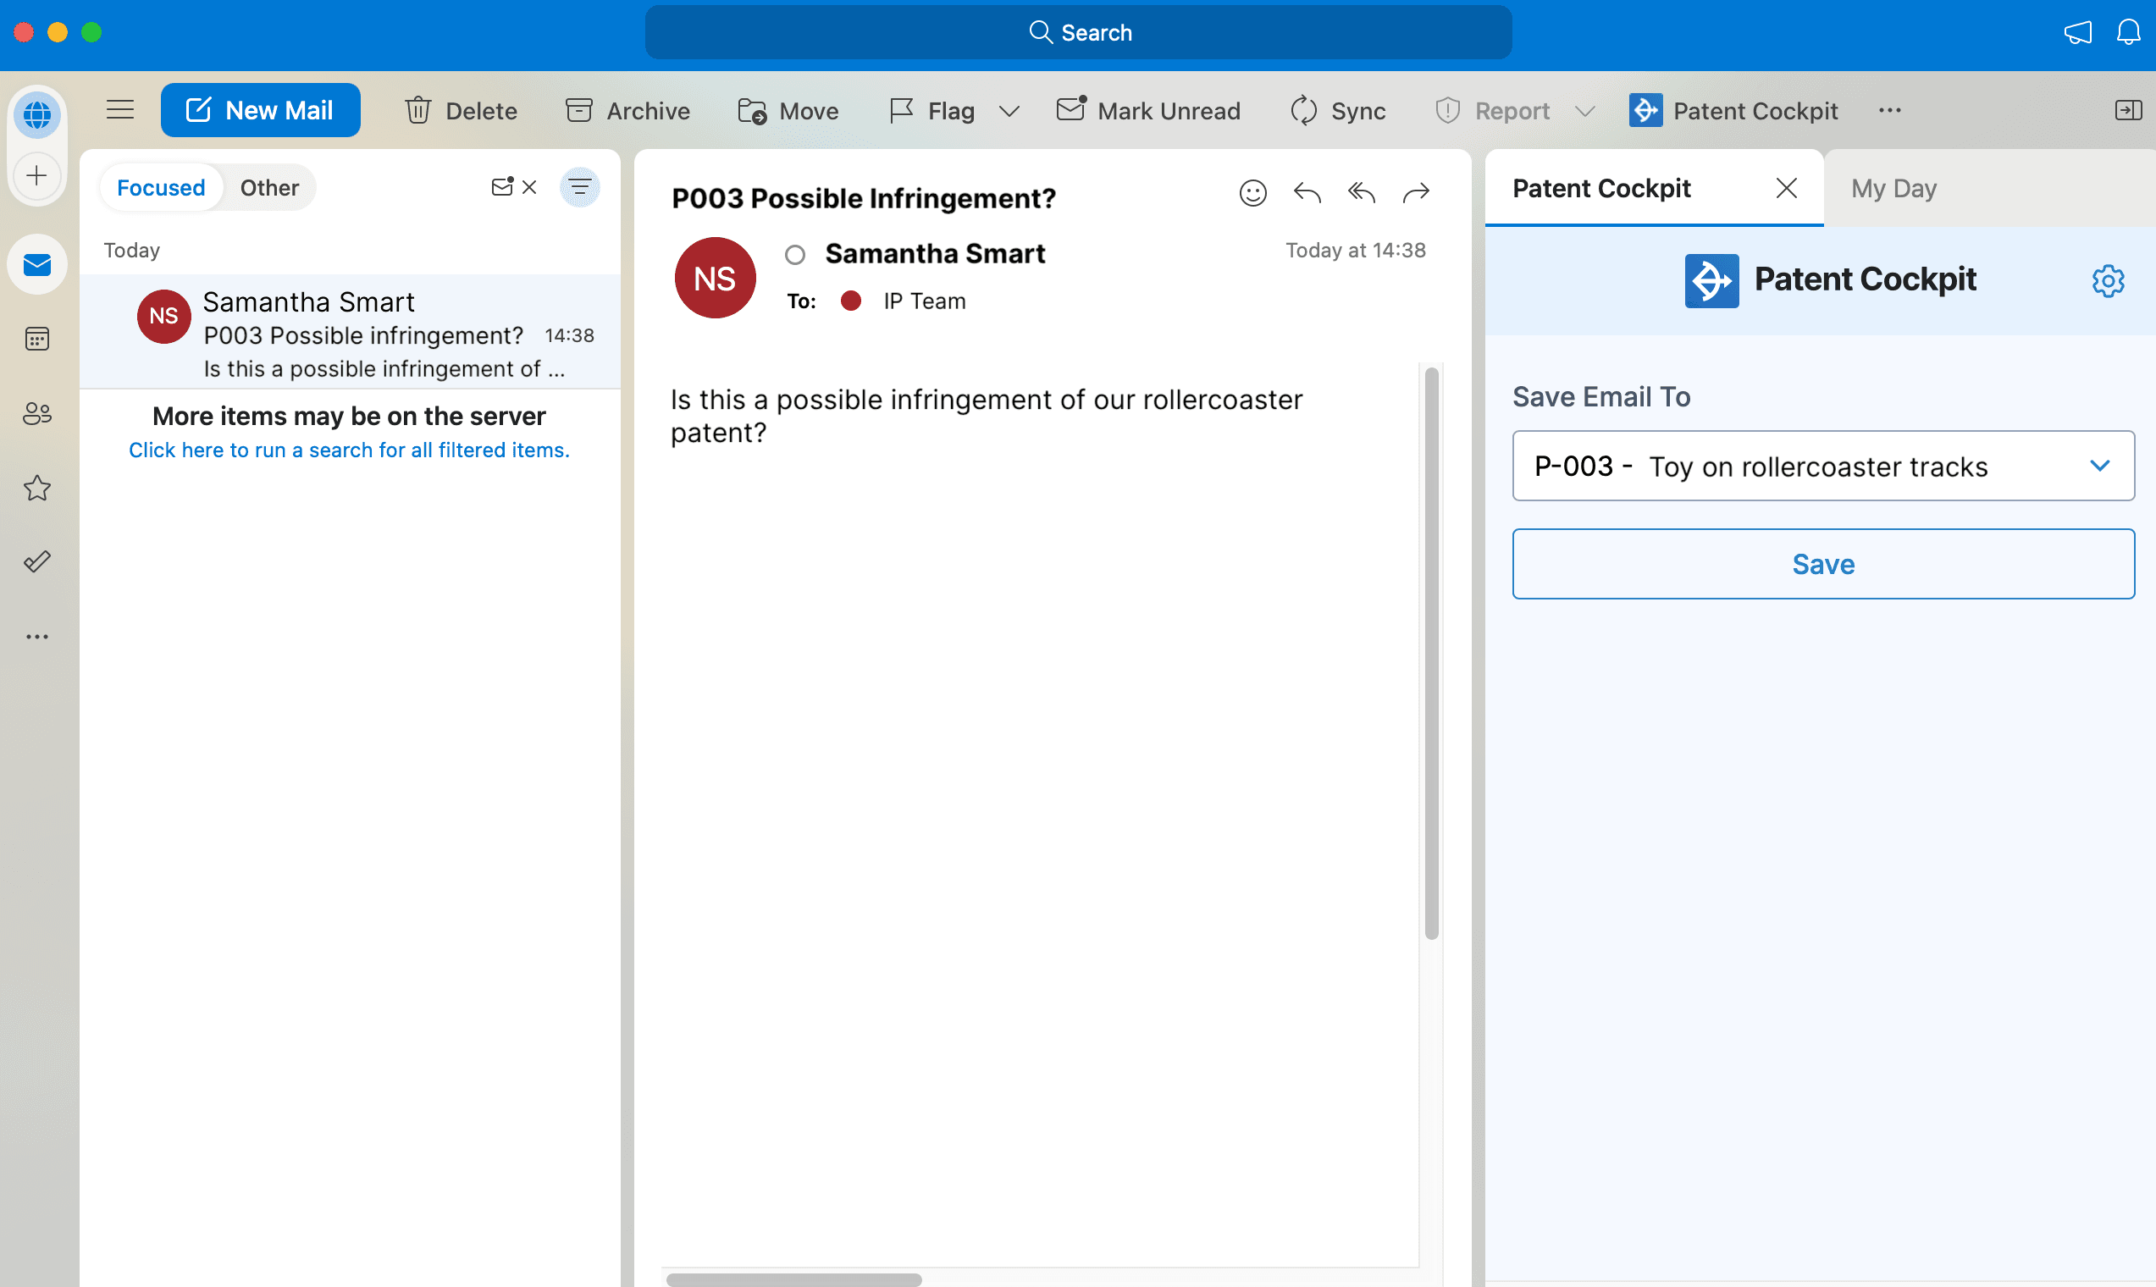2156x1287 pixels.
Task: Expand the Flag options chevron
Action: coord(1009,111)
